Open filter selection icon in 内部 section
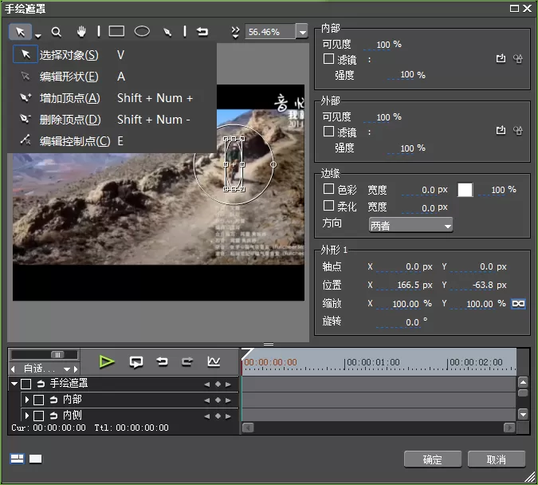The image size is (538, 485). (x=501, y=59)
